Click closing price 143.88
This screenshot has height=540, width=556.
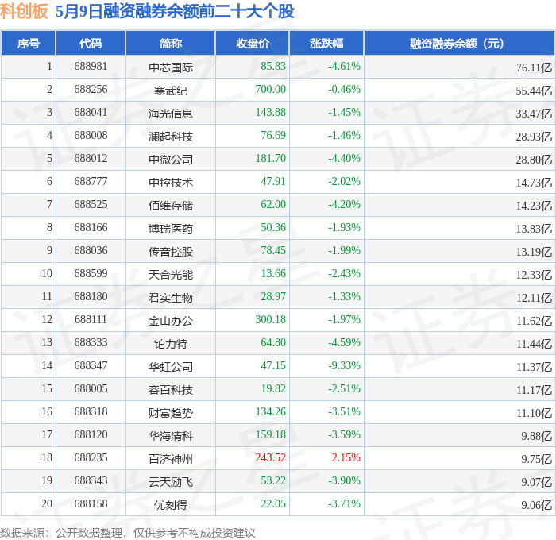tap(271, 112)
